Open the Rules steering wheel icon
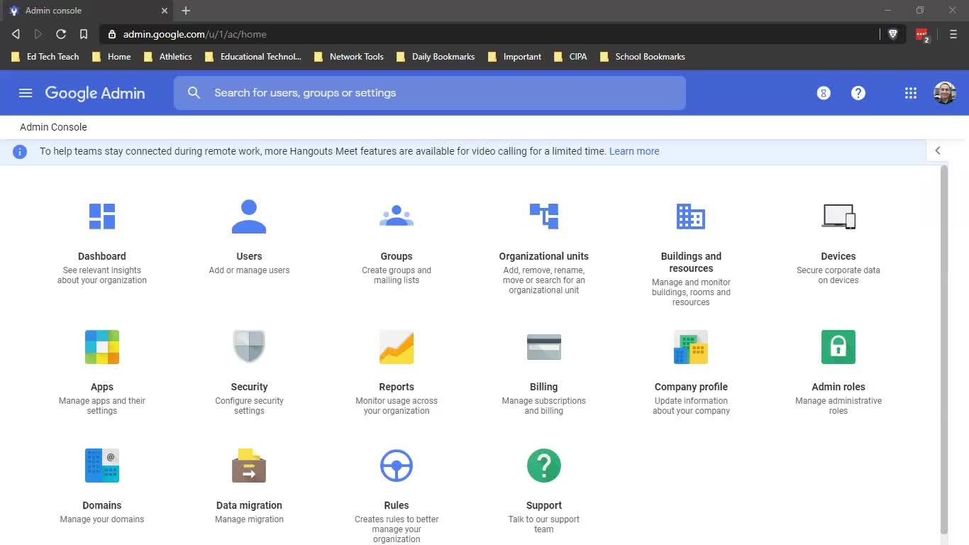This screenshot has width=969, height=545. point(397,466)
